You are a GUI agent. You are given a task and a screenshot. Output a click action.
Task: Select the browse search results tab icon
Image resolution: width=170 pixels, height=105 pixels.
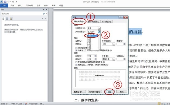click(11, 19)
